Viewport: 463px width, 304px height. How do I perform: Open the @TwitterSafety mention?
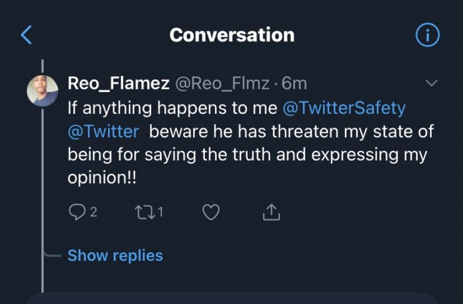[x=344, y=108]
